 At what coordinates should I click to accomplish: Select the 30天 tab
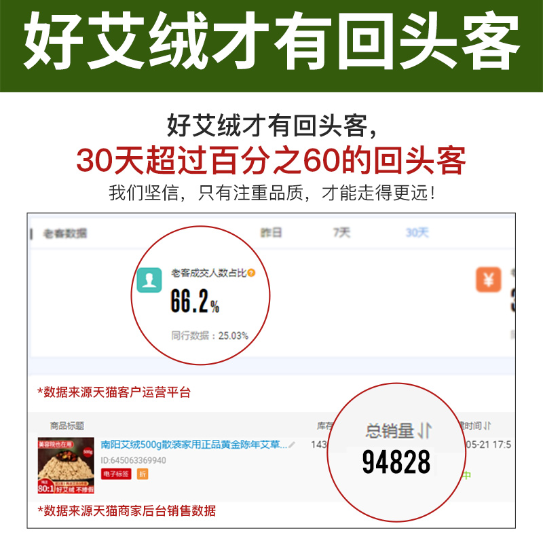(x=417, y=232)
